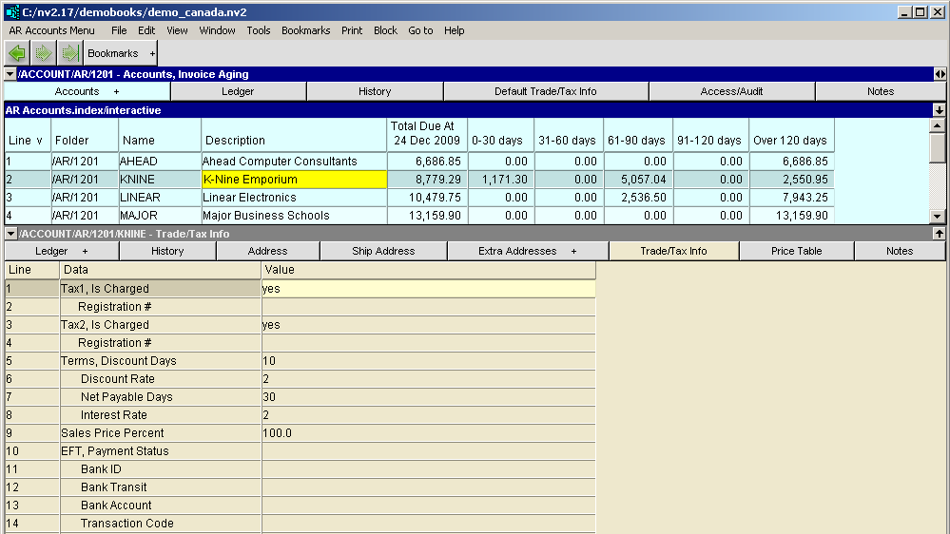
Task: Click the green back arrow icon
Action: point(16,54)
